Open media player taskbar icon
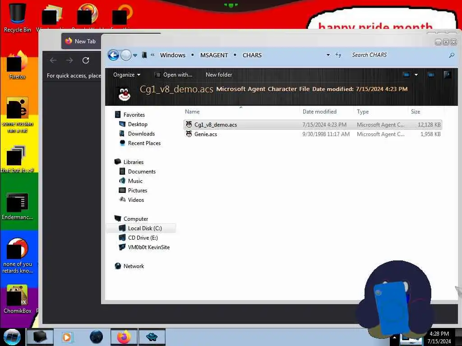Screen dimensions: 462x346 [67, 337]
